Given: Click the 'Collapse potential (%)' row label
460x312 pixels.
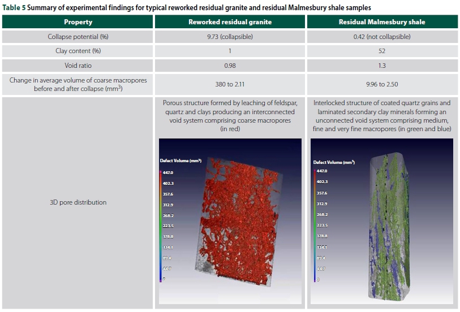Looking at the screenshot, I should (78, 37).
